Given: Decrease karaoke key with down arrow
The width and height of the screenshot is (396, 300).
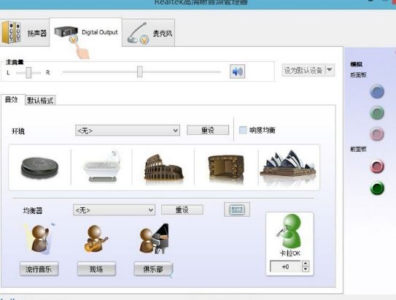Looking at the screenshot, I should [306, 269].
